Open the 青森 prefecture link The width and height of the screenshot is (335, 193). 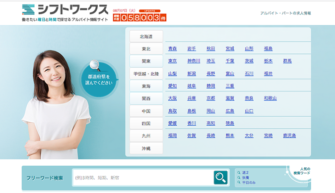(172, 48)
